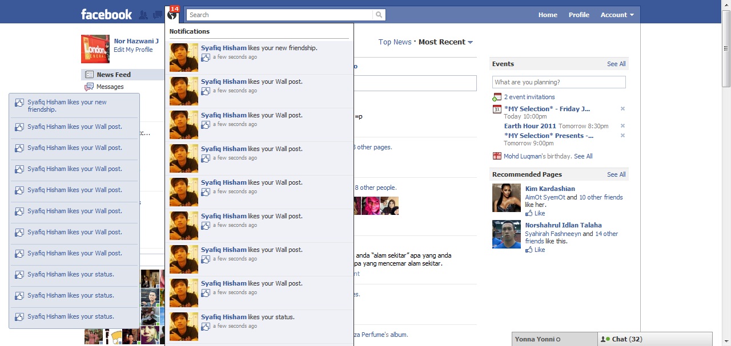Click the Messages sidebar icon
The width and height of the screenshot is (731, 346).
[89, 87]
